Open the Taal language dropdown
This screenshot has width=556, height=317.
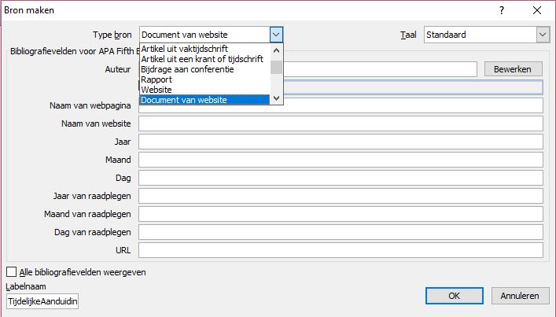click(x=542, y=35)
